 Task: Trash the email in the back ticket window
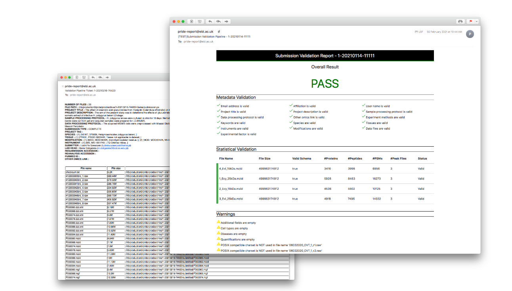coord(77,77)
